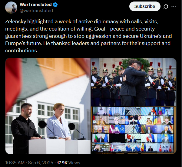
Task: Subscribe to WarTranslated
Action: pyautogui.click(x=145, y=6)
